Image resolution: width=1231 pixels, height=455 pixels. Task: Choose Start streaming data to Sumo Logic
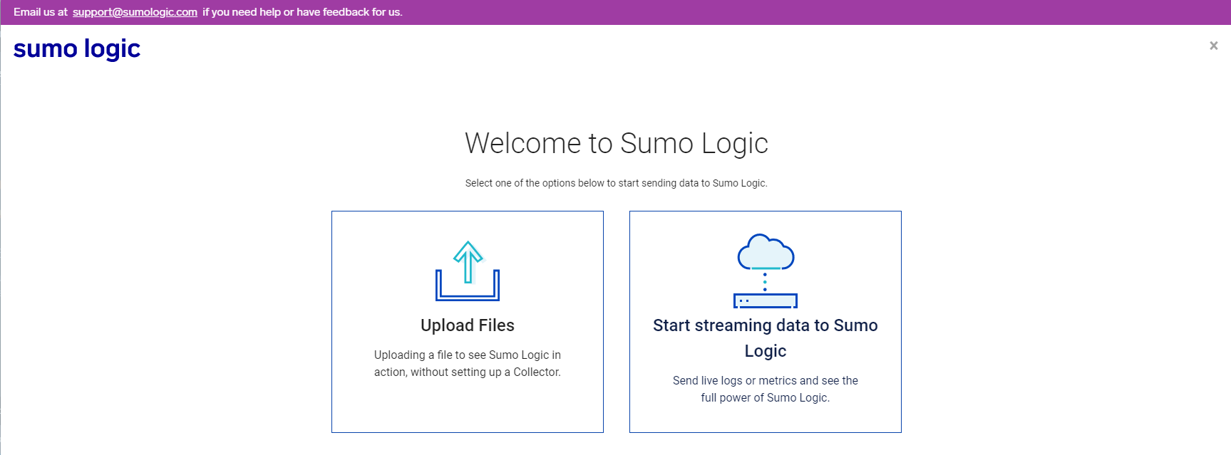766,338
